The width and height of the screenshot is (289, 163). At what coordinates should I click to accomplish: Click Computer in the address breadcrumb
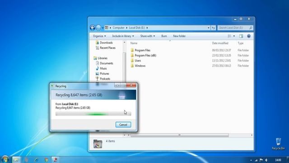tap(118, 28)
